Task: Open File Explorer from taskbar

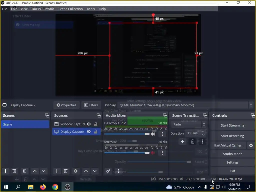Action: pos(31,187)
